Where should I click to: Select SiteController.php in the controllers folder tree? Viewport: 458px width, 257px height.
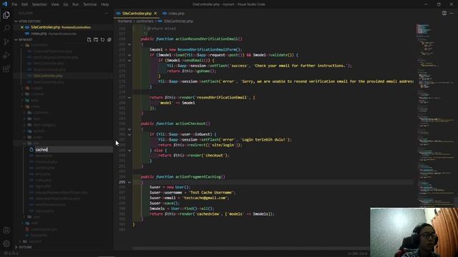[63, 76]
